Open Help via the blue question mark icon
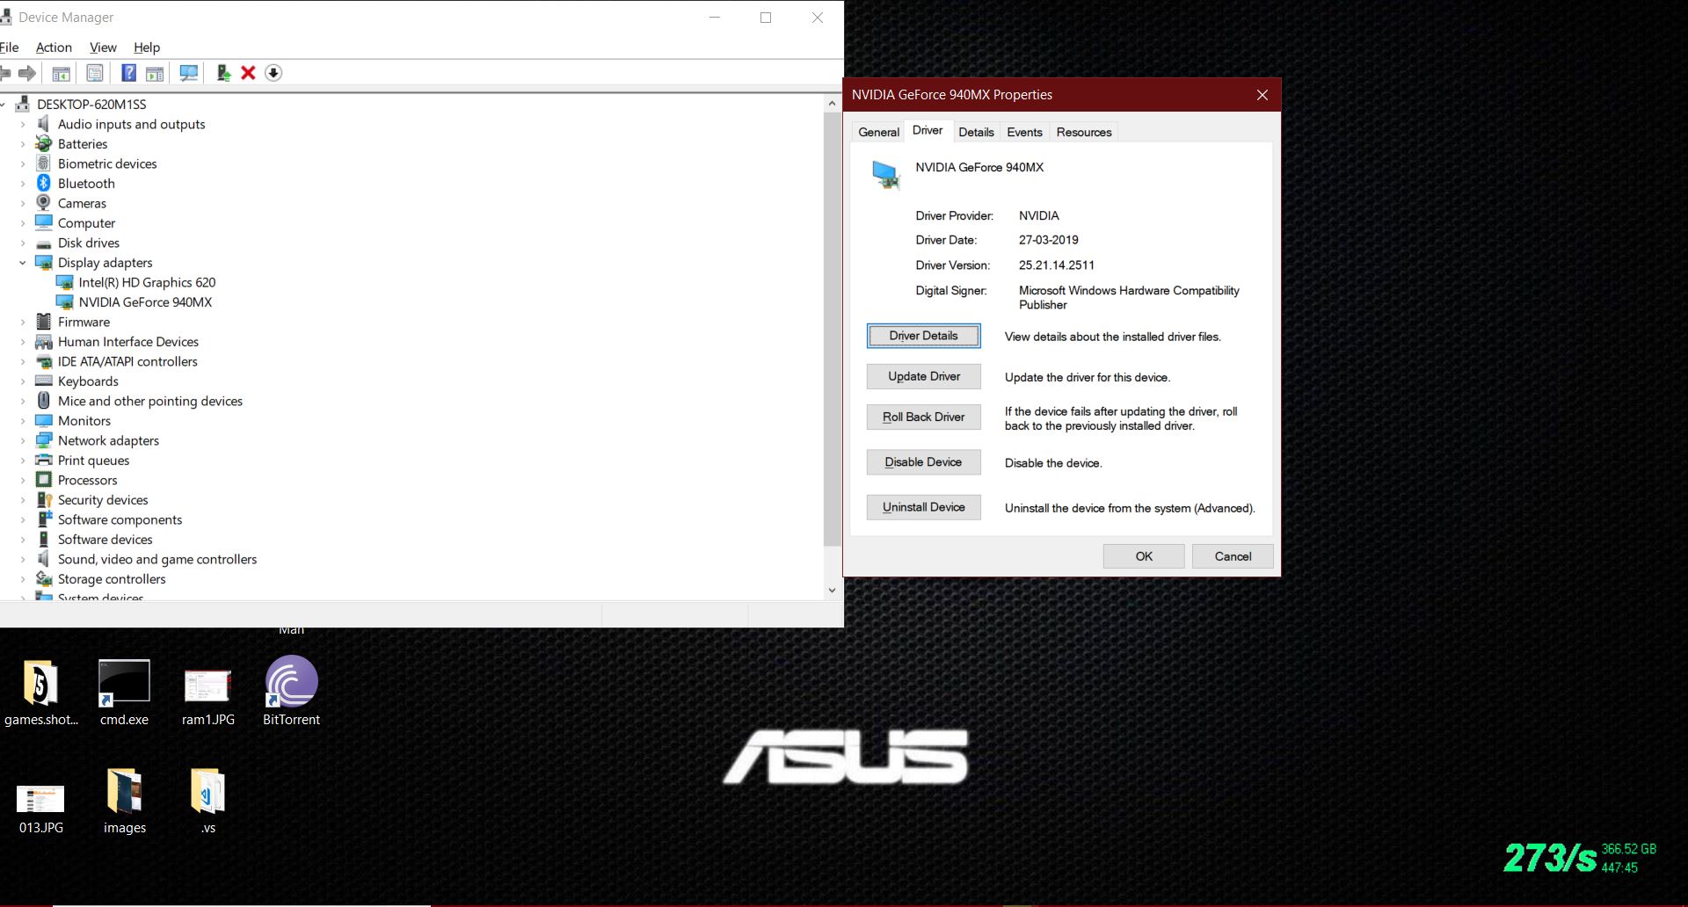The height and width of the screenshot is (907, 1688). [x=128, y=73]
